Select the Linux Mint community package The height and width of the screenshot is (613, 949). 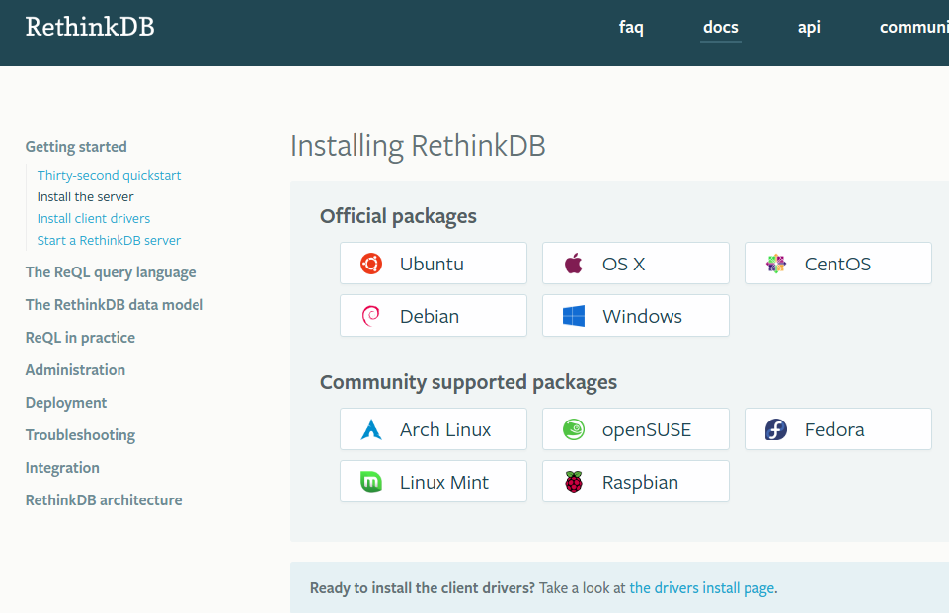[x=434, y=481]
